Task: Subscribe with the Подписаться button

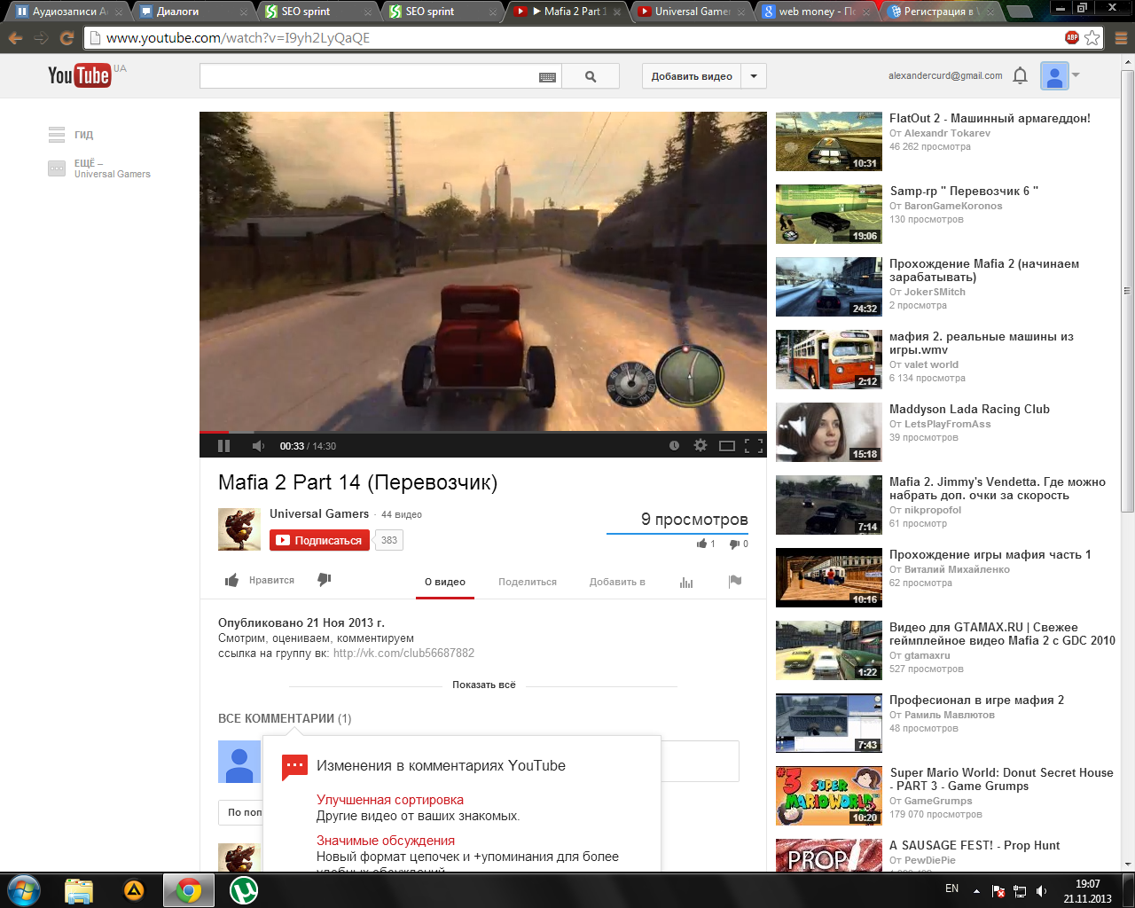Action: pos(319,540)
